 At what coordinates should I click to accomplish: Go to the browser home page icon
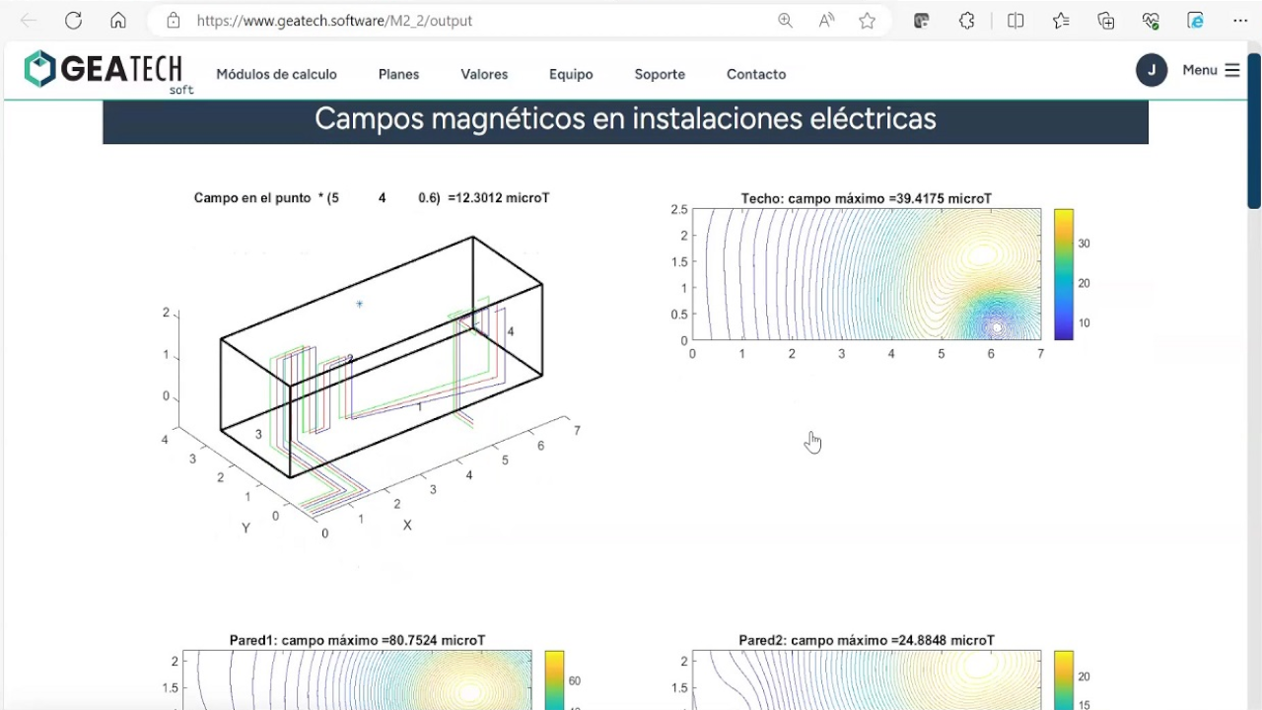tap(118, 20)
